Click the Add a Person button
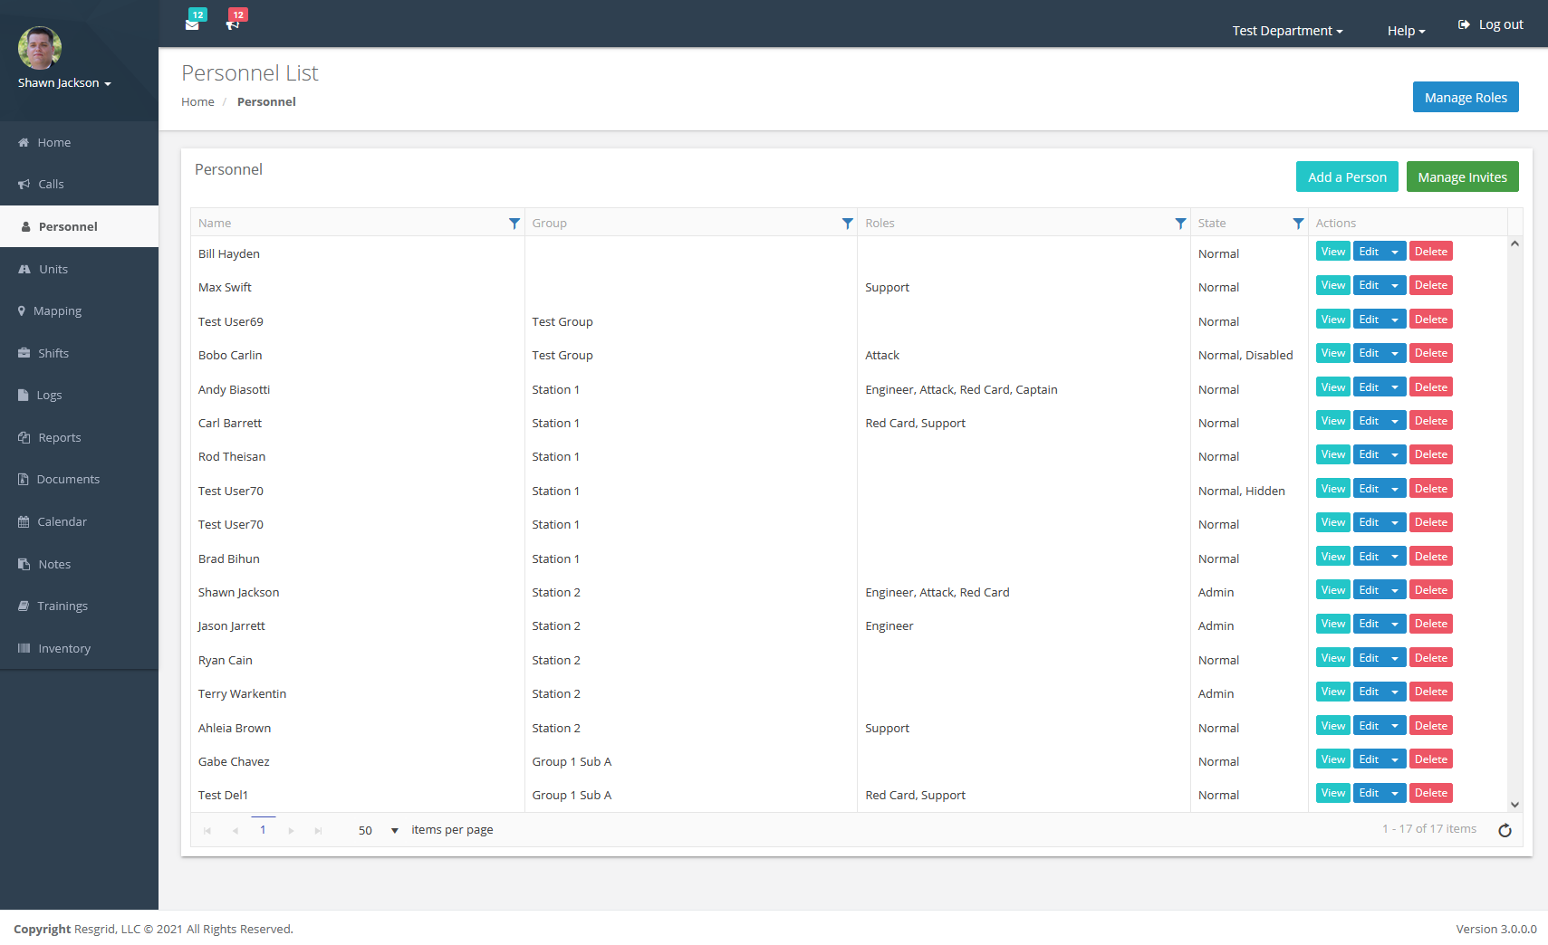Viewport: 1548px width, 945px height. [1346, 177]
